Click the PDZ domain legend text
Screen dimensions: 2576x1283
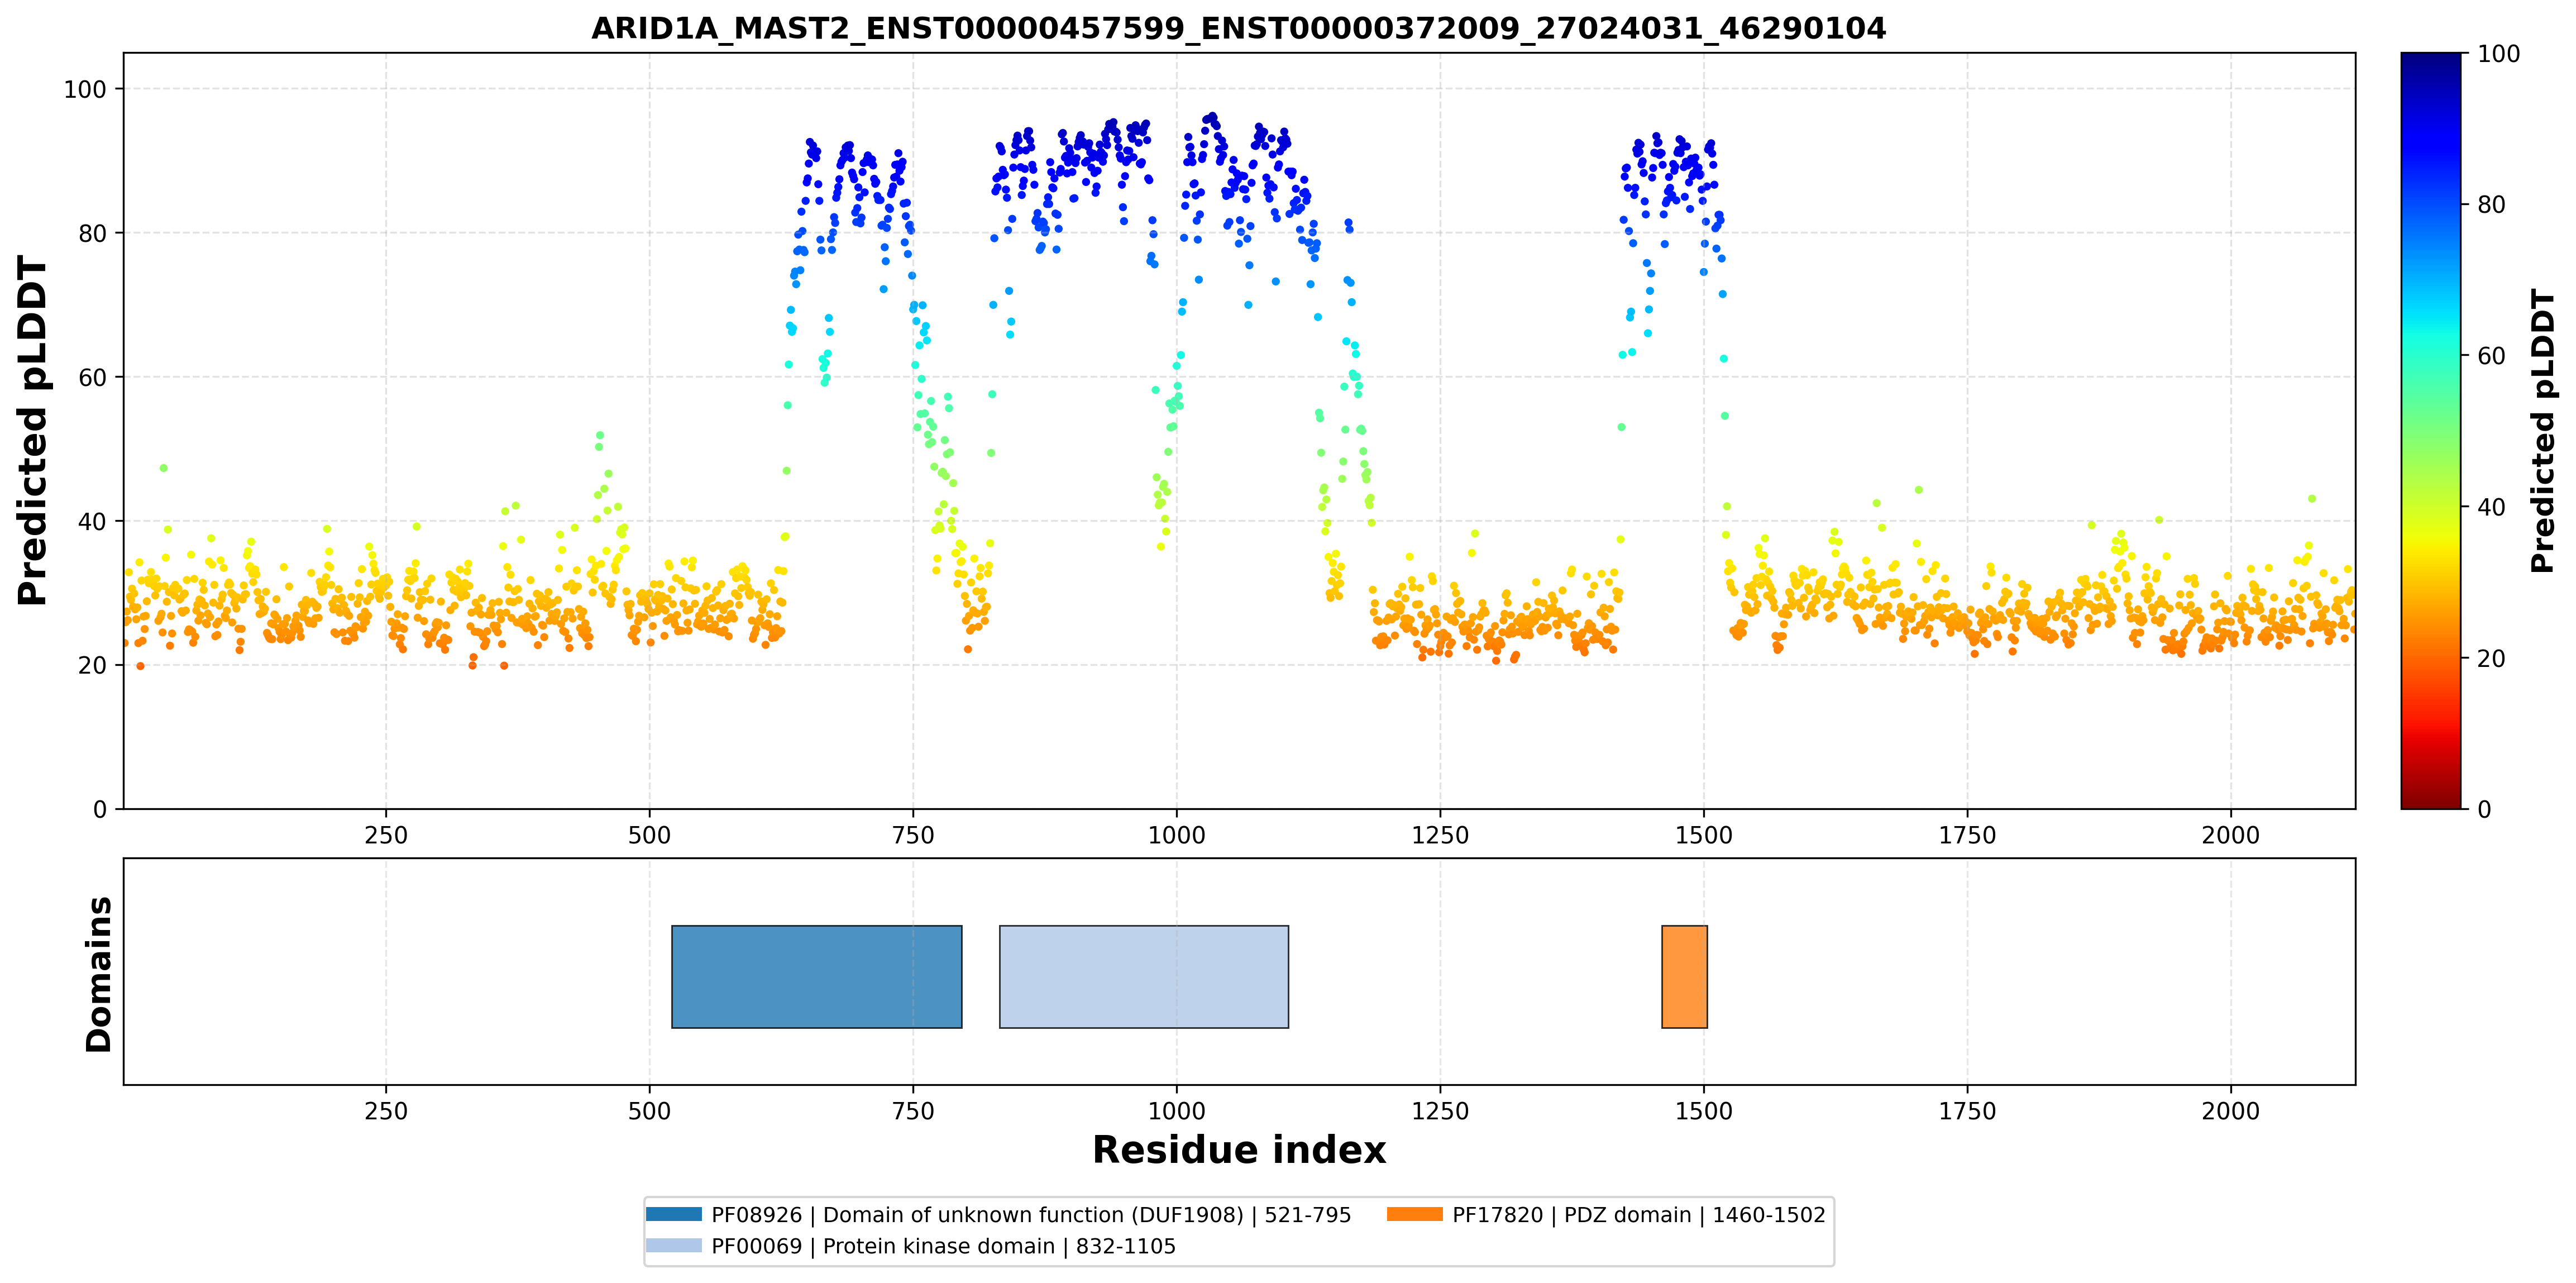click(1638, 1214)
